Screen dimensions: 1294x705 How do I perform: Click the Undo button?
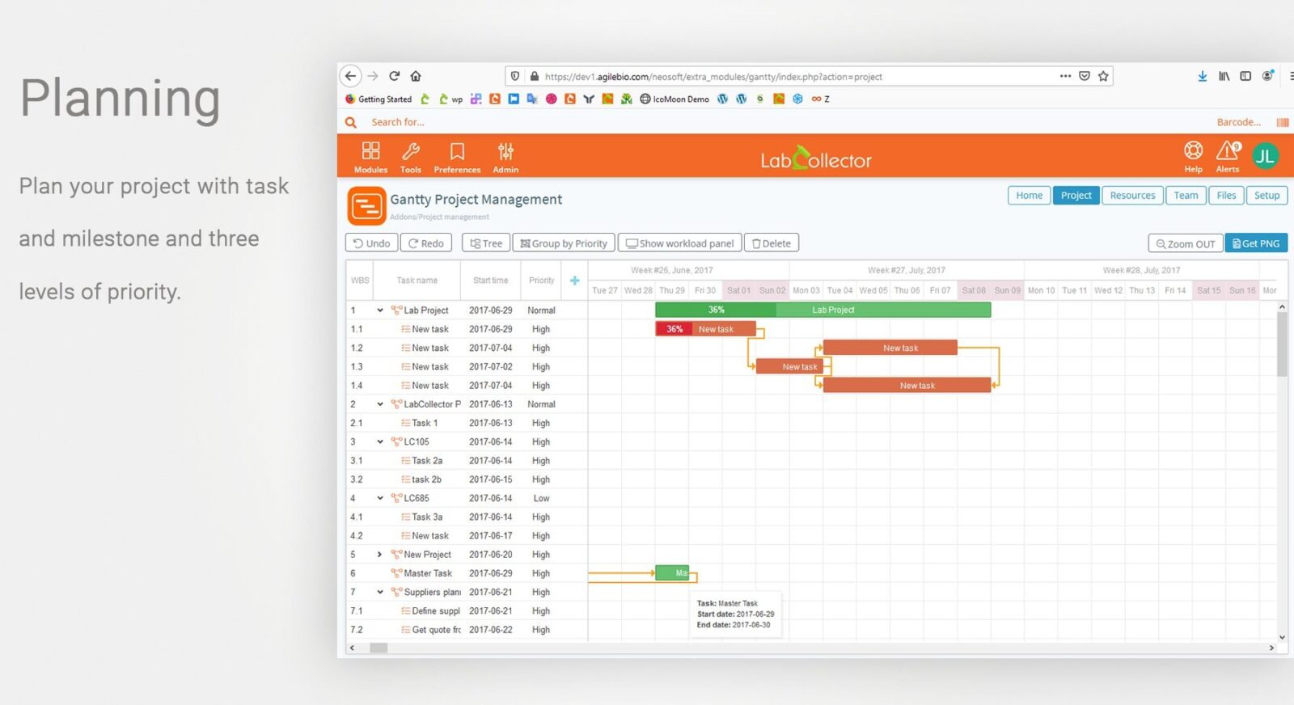[x=372, y=243]
